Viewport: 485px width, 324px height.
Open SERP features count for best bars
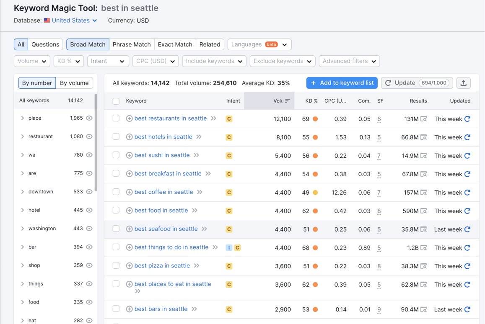(379, 309)
